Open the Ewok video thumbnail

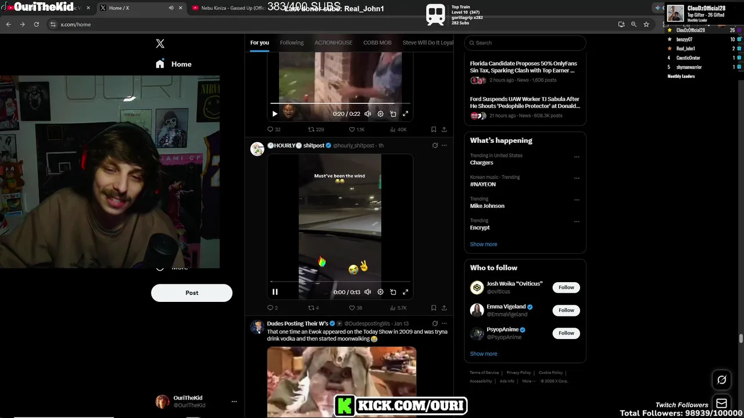(x=342, y=382)
